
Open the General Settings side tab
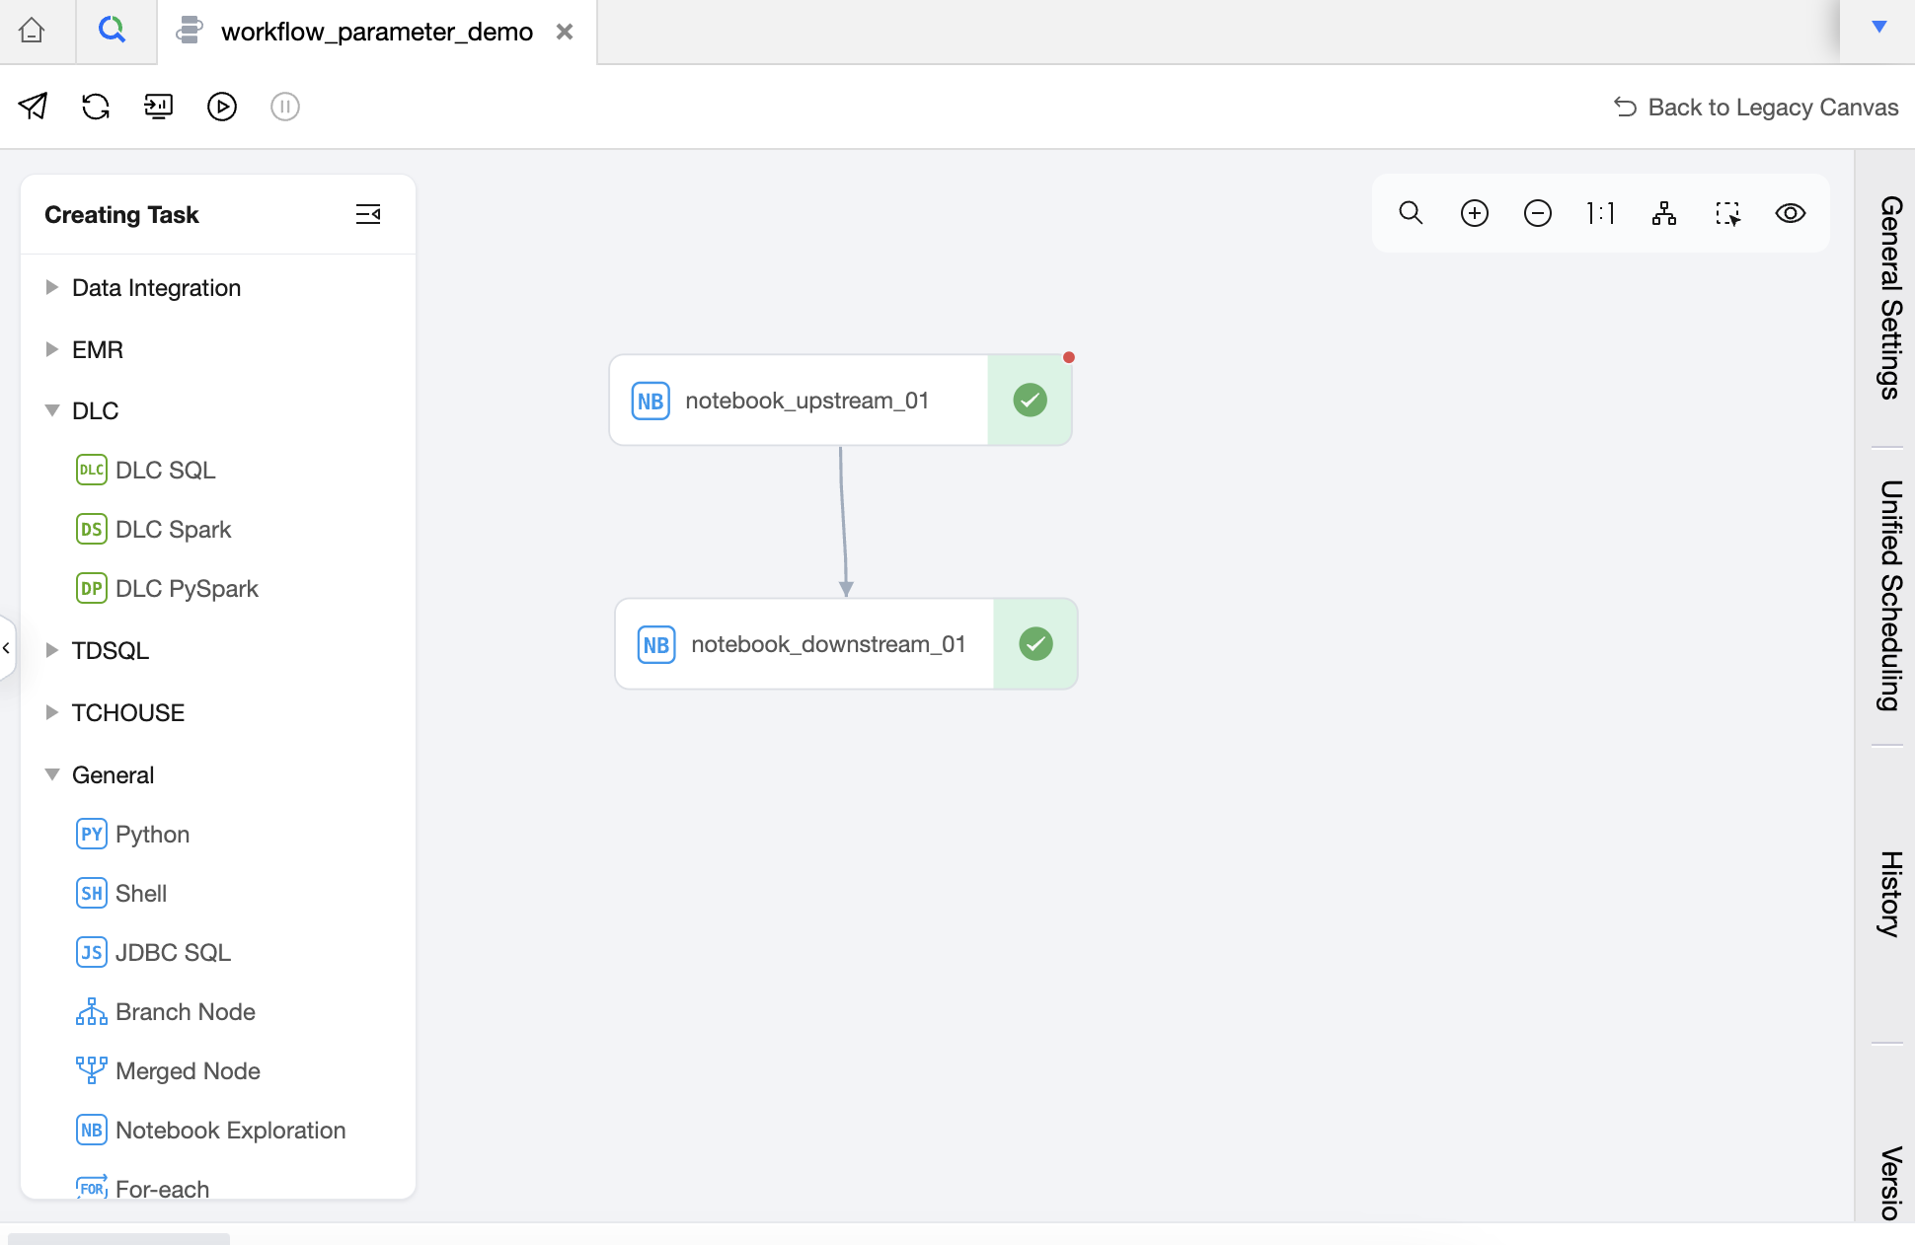[x=1889, y=297]
